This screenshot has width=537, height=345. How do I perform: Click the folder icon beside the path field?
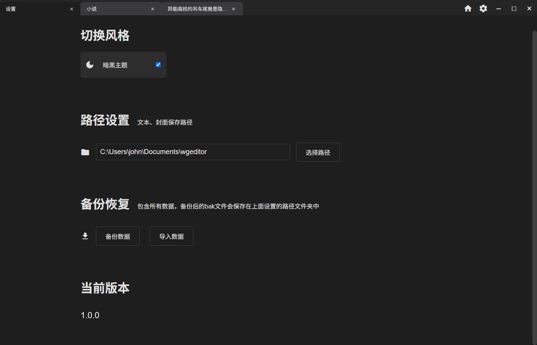[x=85, y=152]
